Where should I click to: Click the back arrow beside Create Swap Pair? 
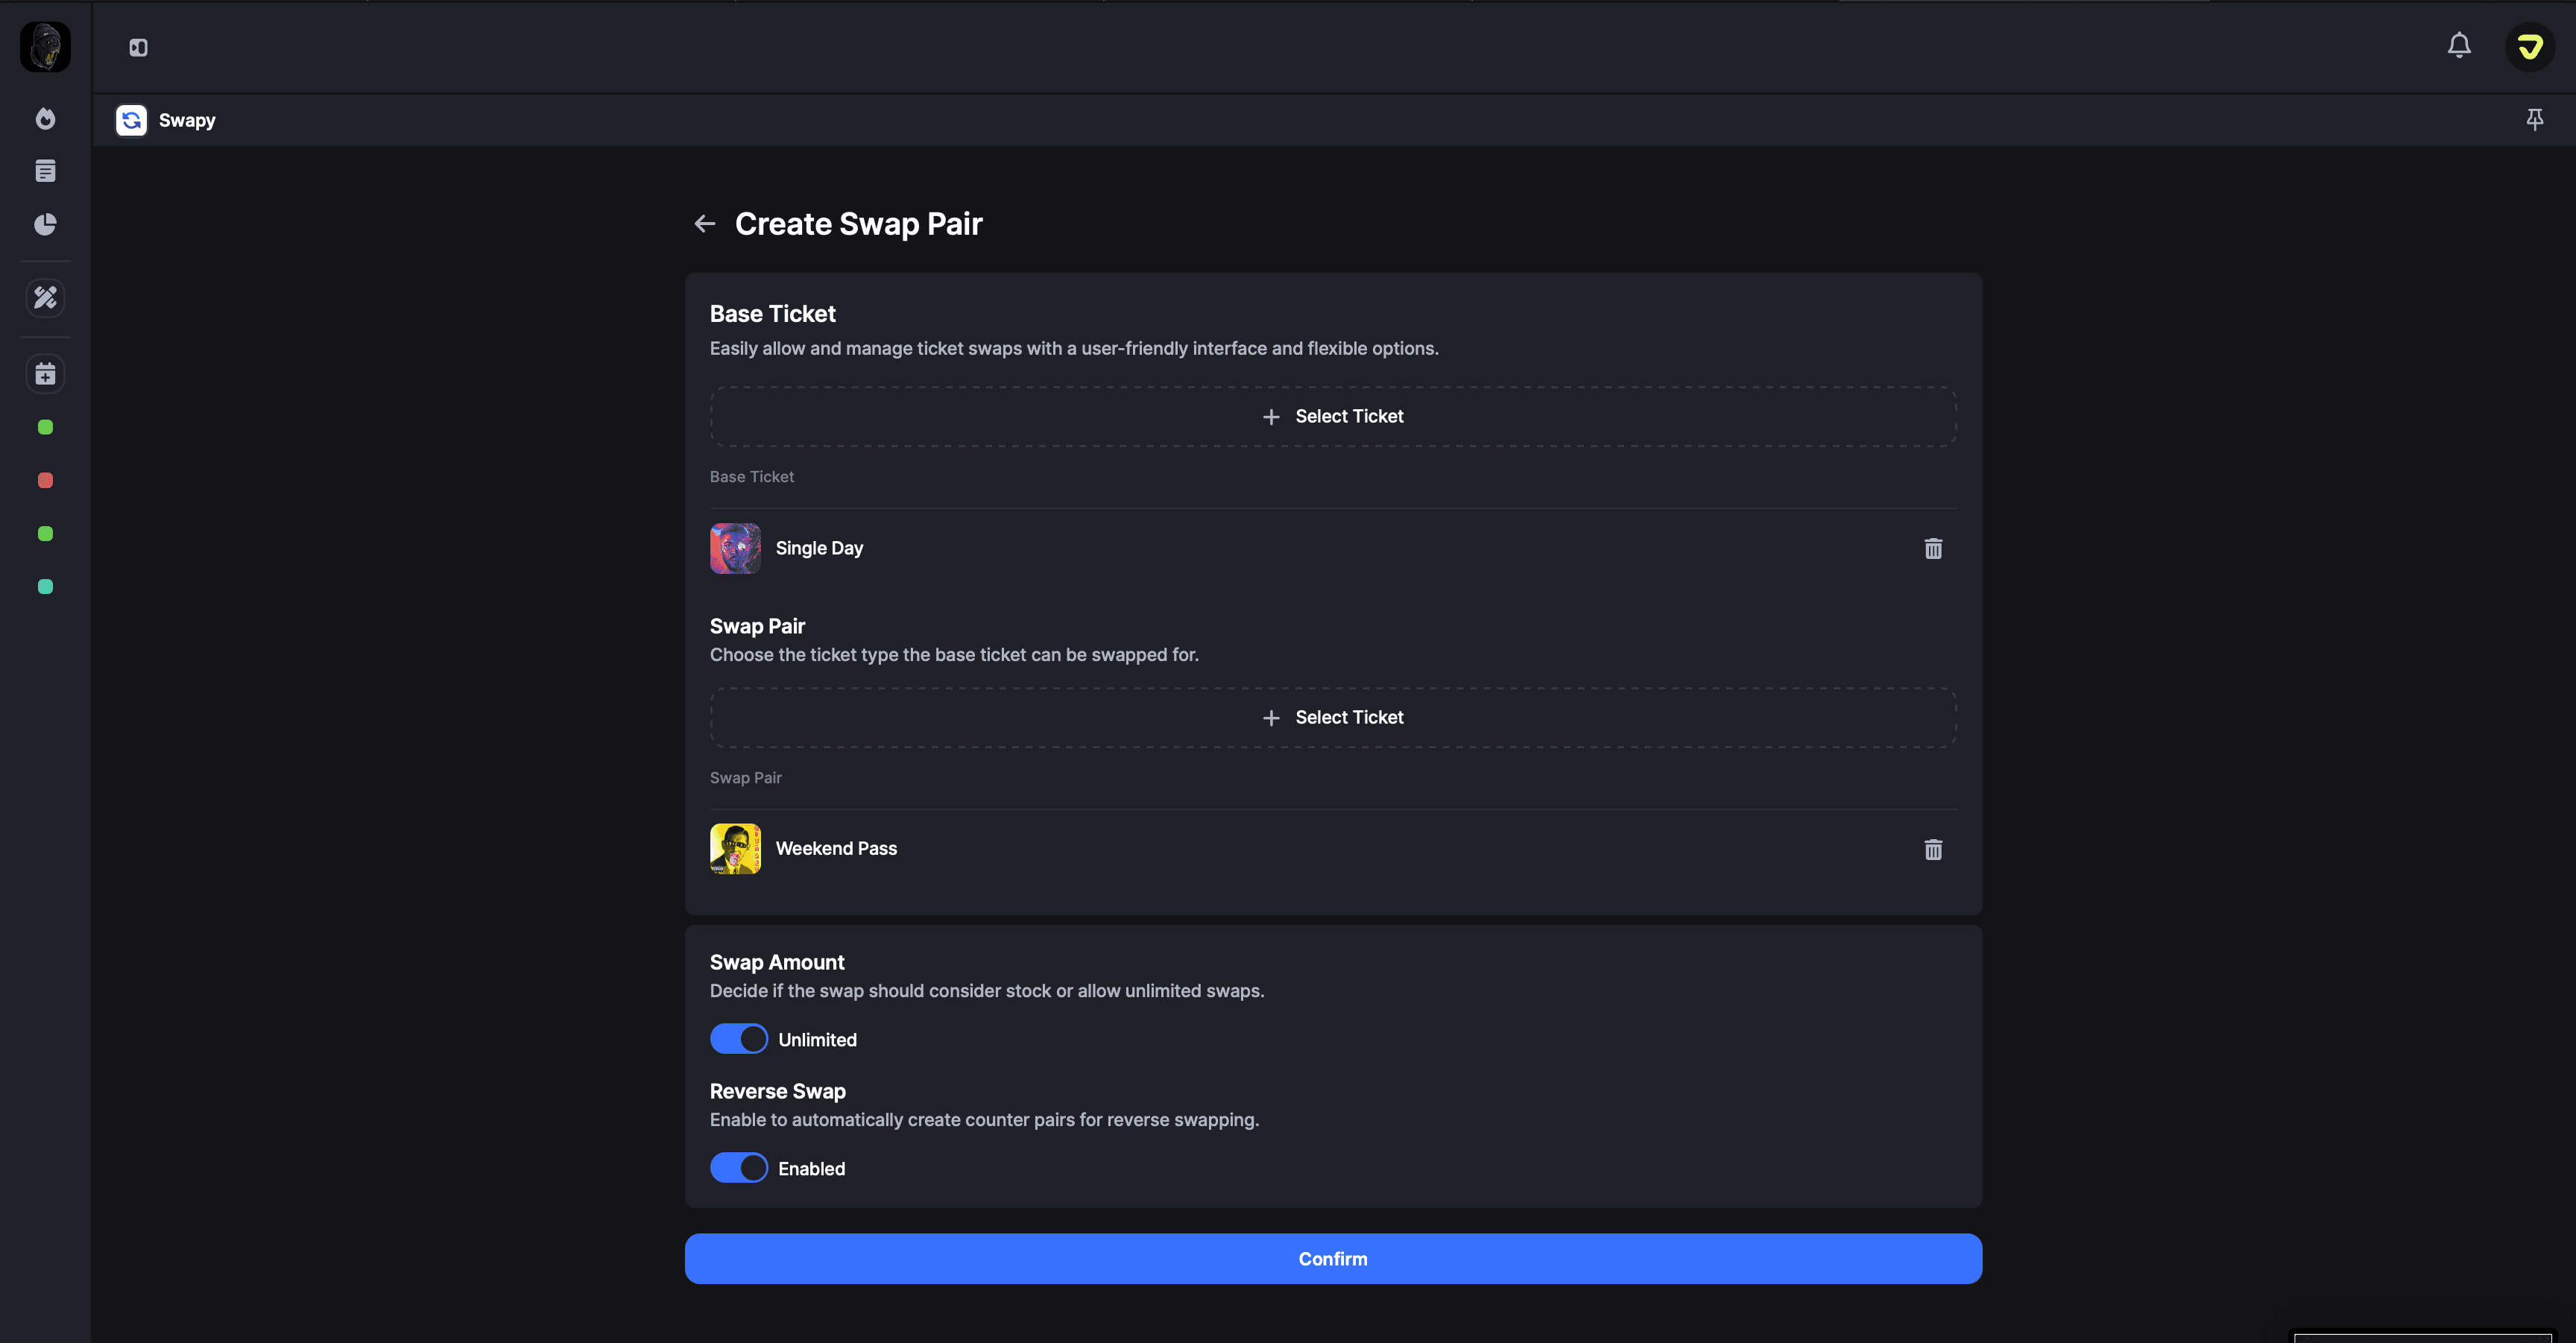tap(705, 224)
